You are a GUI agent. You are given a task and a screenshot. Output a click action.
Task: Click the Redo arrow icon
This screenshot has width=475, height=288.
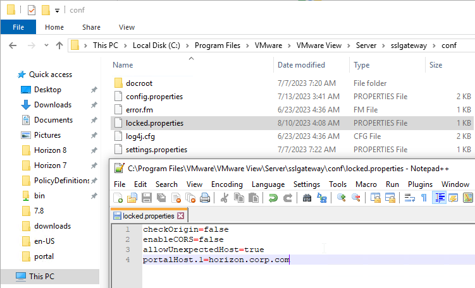pyautogui.click(x=288, y=198)
